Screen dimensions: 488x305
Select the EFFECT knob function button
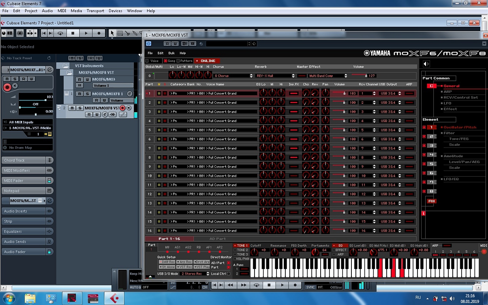(340, 250)
